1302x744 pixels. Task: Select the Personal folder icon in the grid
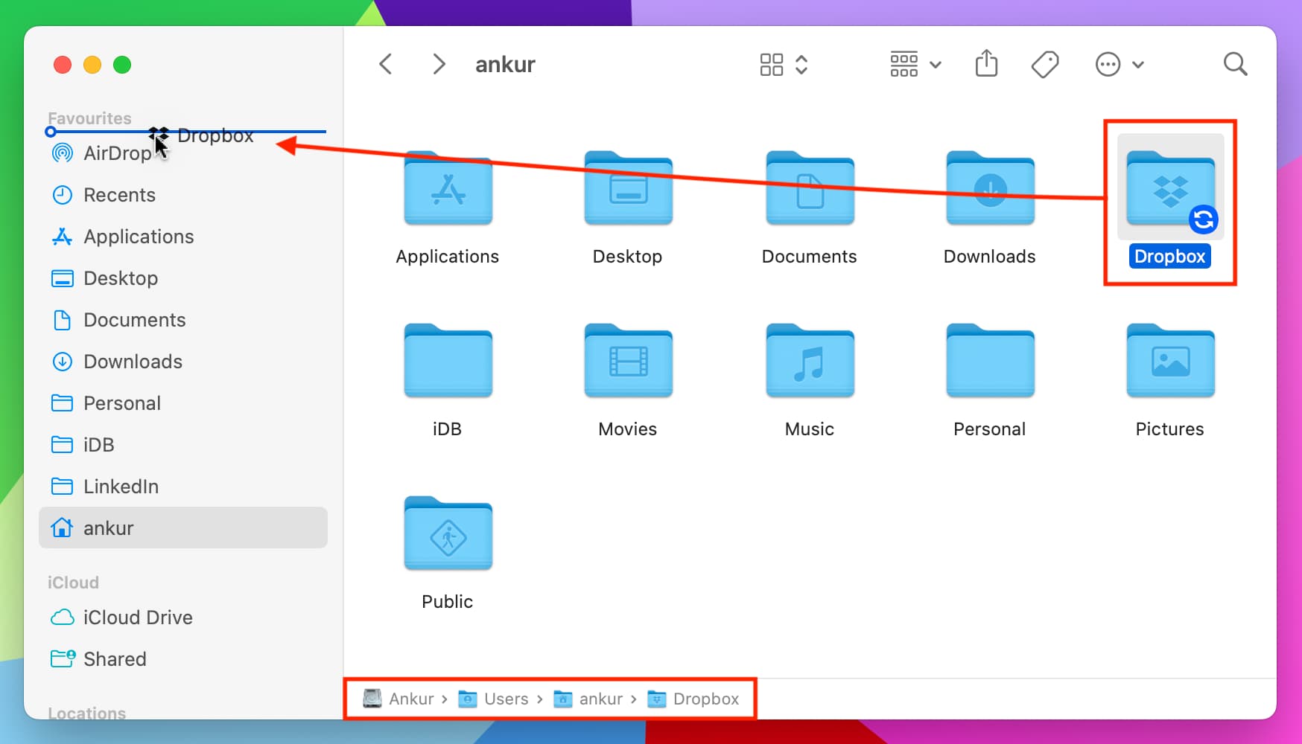click(990, 360)
